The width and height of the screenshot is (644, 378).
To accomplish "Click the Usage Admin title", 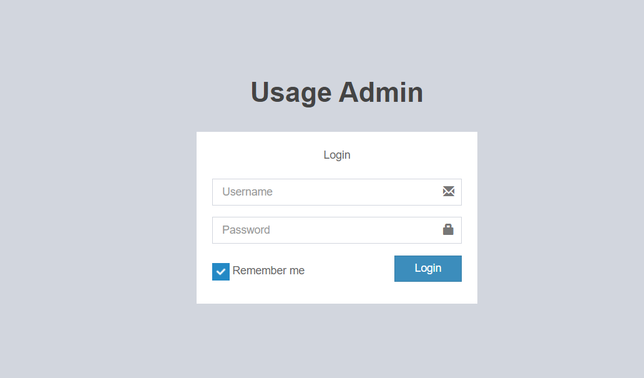I will [336, 92].
